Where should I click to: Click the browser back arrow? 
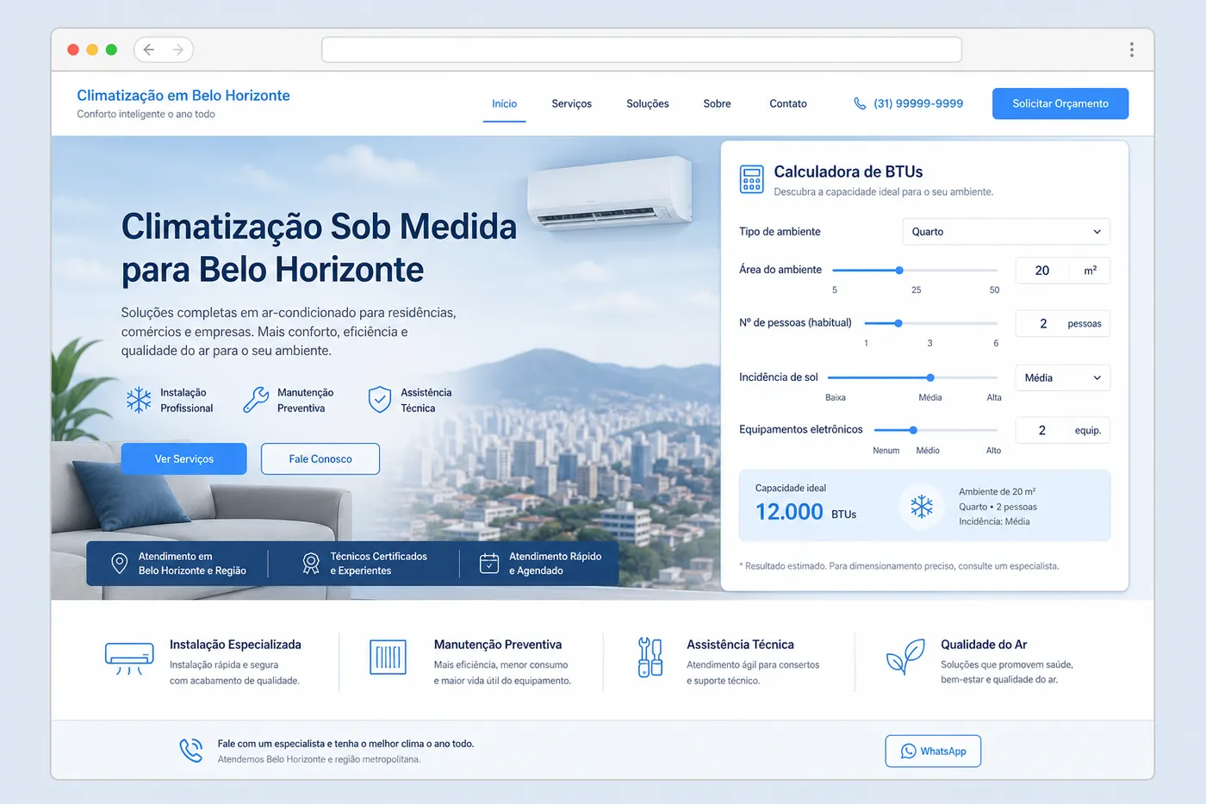click(x=149, y=50)
